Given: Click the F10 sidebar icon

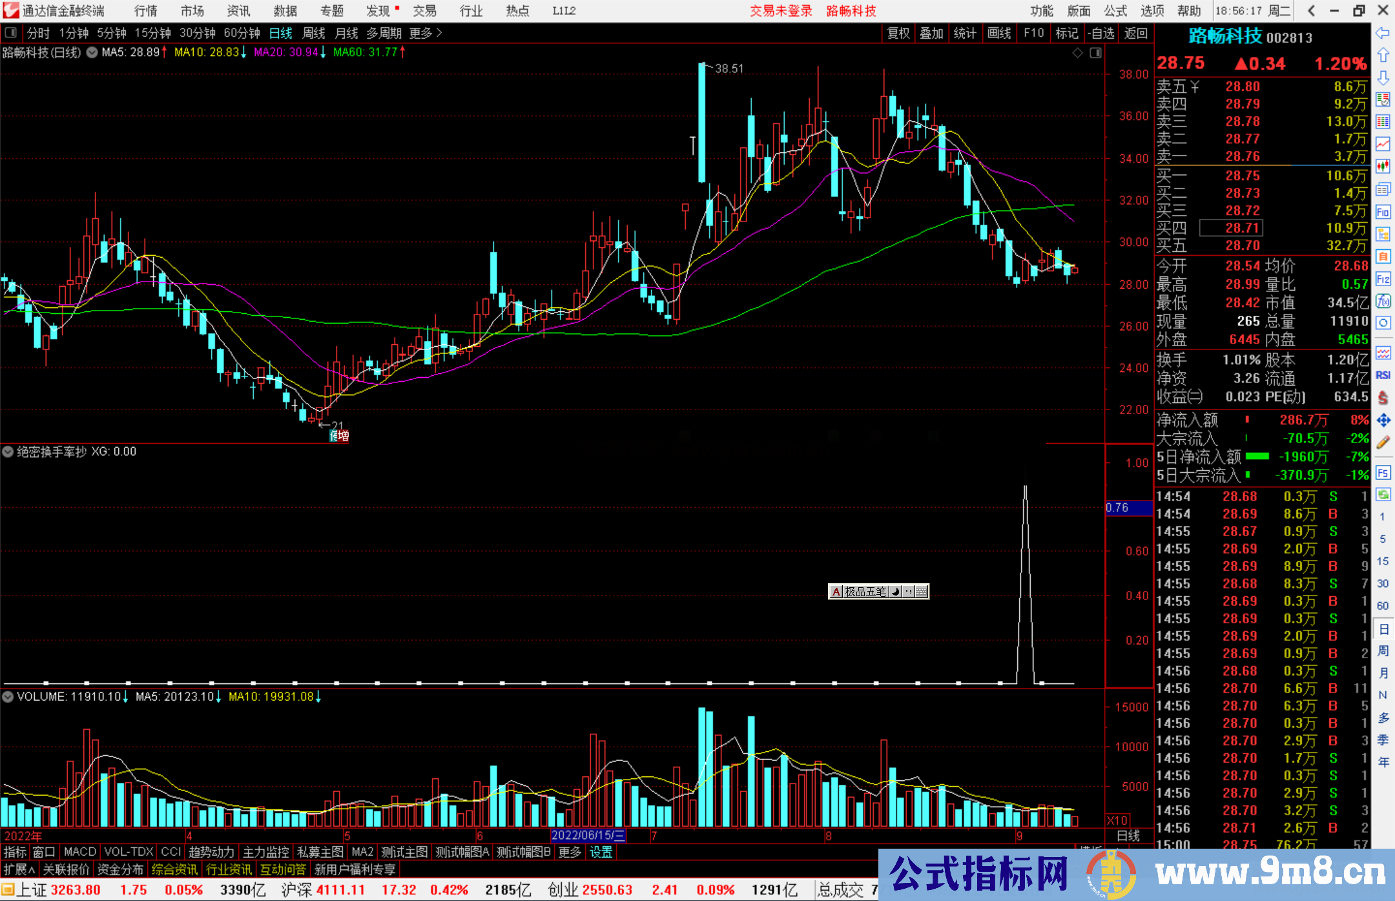Looking at the screenshot, I should coord(1383,212).
